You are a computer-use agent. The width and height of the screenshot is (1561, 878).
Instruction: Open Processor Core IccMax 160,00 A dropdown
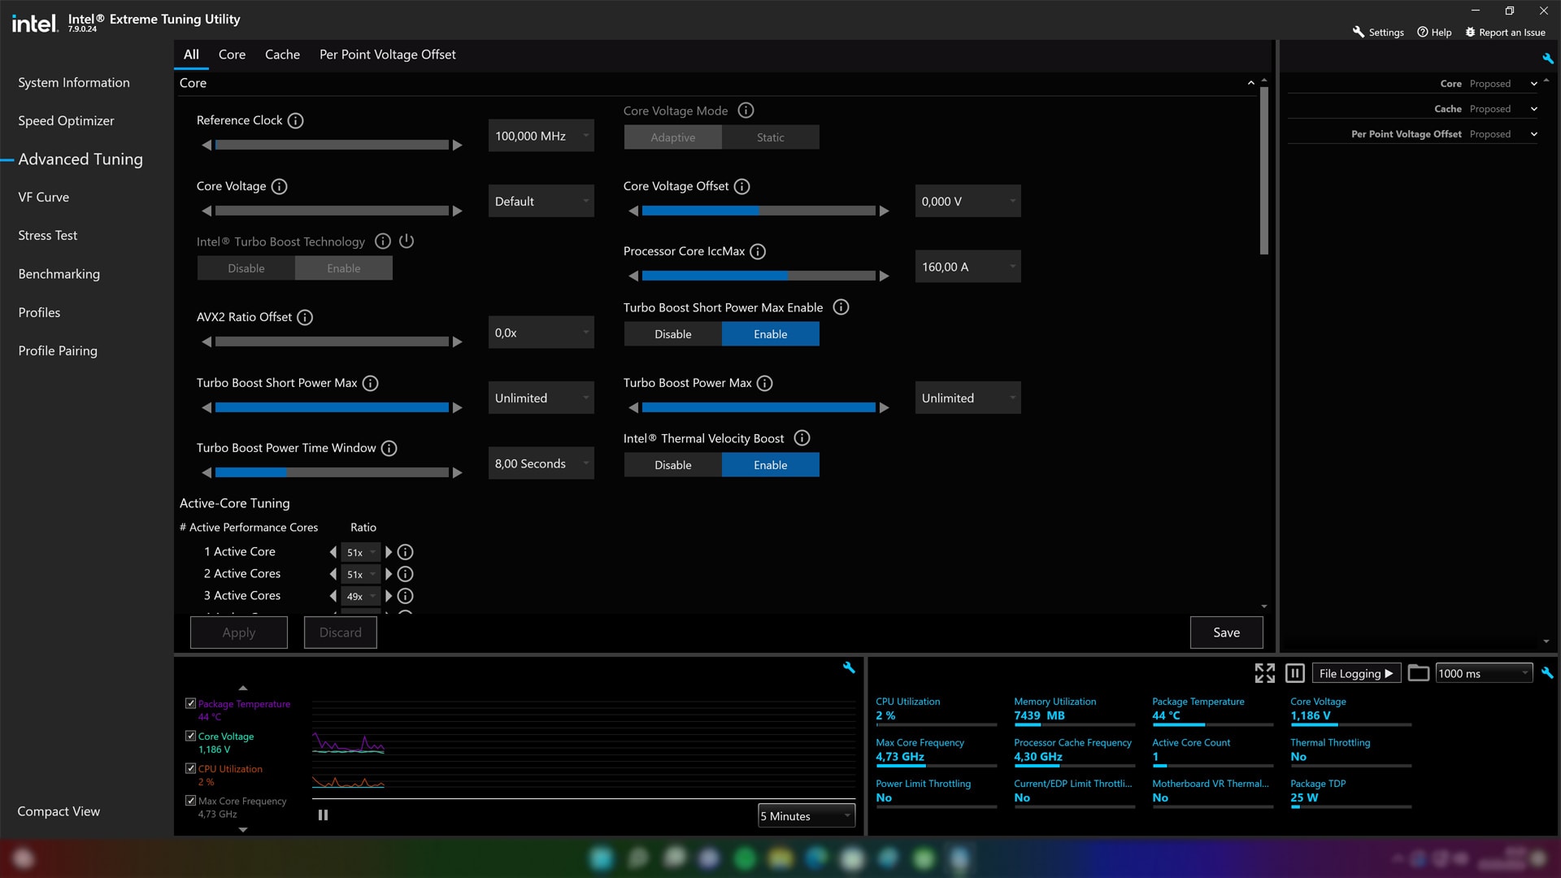pyautogui.click(x=968, y=267)
